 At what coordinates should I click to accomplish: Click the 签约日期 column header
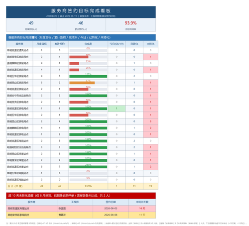coord(111,202)
